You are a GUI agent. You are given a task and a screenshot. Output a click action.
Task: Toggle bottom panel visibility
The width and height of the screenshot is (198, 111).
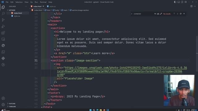point(179,2)
